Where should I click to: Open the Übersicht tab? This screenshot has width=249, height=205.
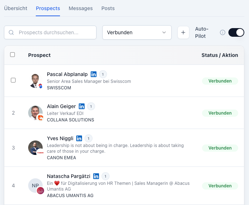point(16,8)
